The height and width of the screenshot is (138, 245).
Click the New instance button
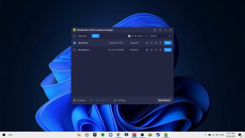pyautogui.click(x=164, y=100)
